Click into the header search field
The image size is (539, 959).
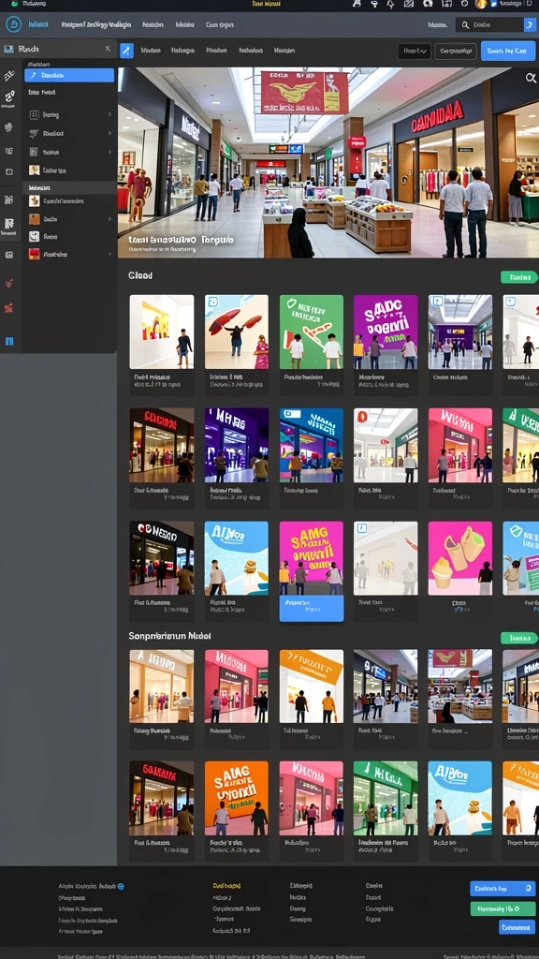coord(489,25)
